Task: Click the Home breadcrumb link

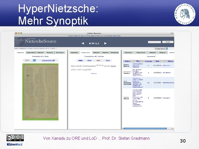Action: 16,49
